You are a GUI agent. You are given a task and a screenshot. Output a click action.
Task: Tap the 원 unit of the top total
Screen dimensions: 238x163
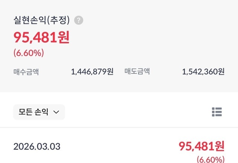click(x=64, y=38)
